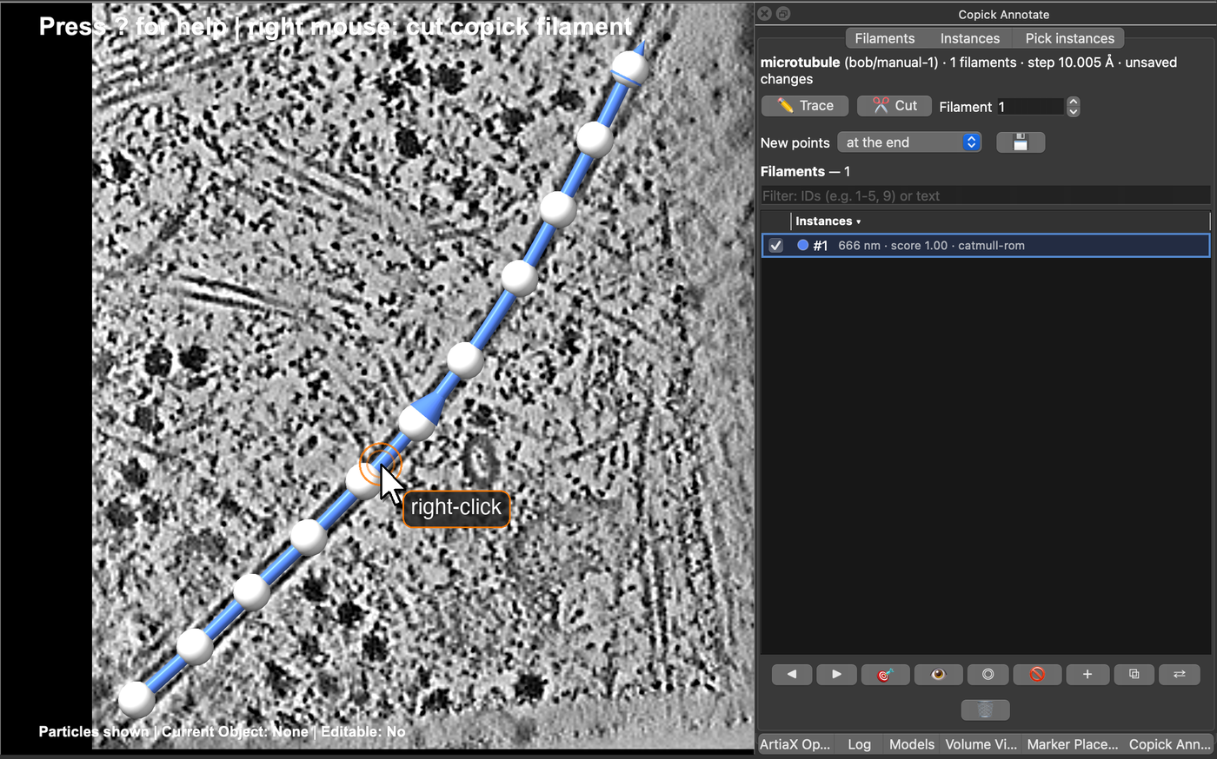Click the Trace button
This screenshot has height=759, width=1217.
805,106
